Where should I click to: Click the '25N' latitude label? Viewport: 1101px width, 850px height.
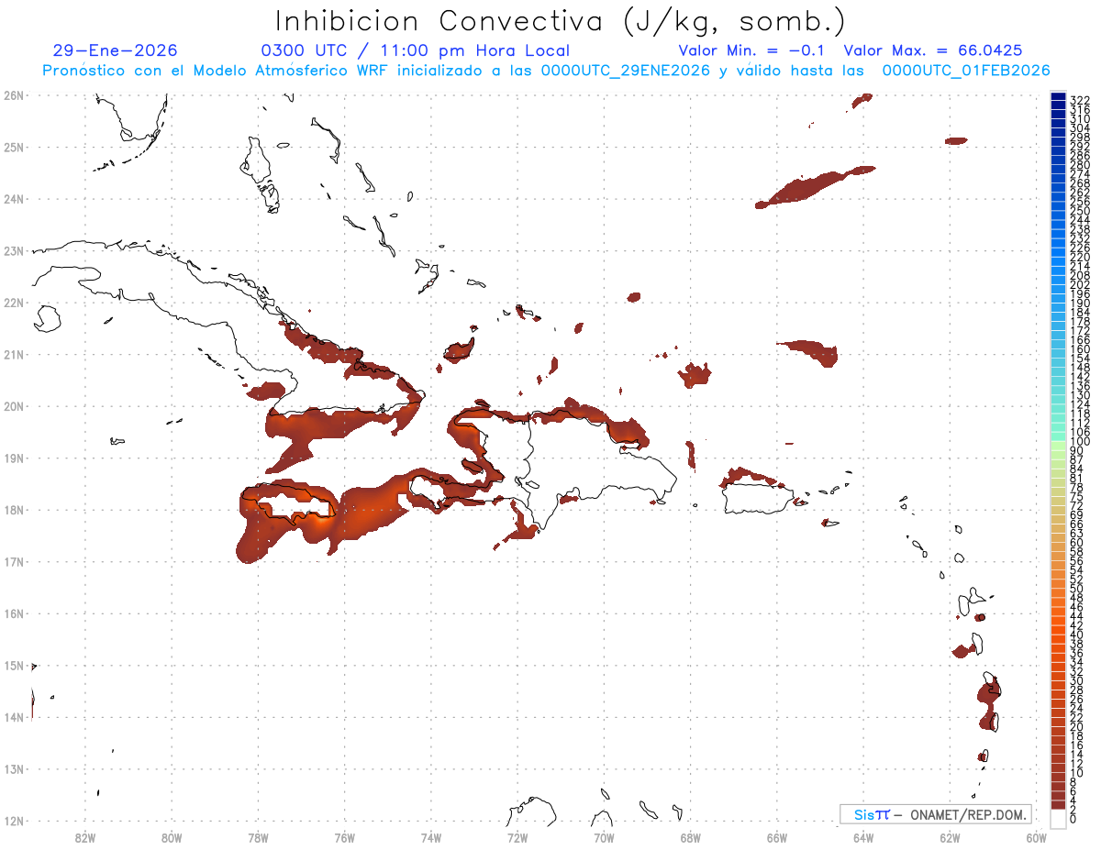(13, 147)
